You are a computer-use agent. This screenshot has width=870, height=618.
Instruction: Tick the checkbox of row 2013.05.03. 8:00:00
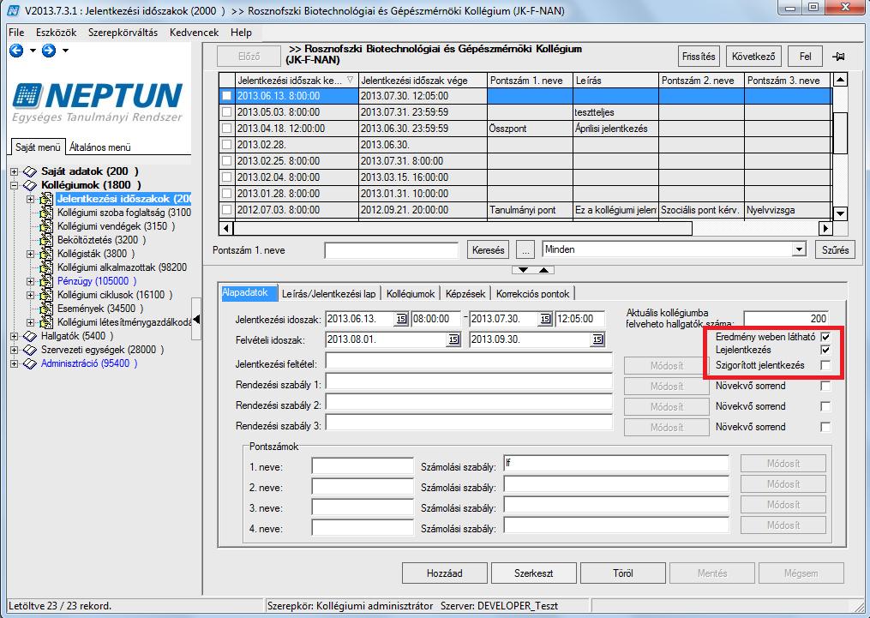(226, 112)
